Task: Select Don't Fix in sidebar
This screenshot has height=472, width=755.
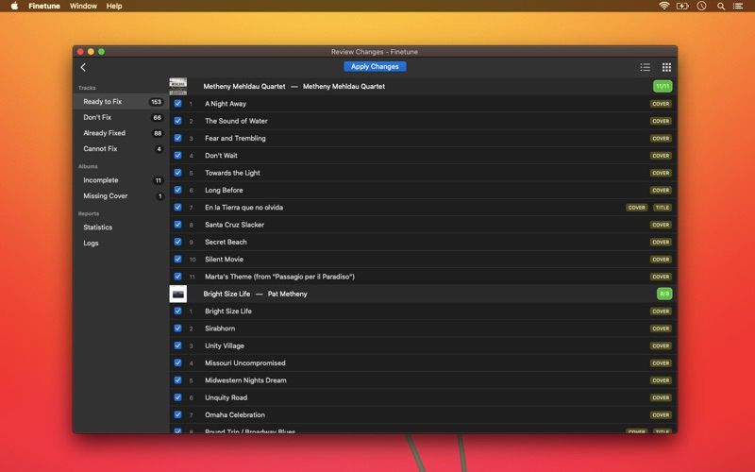Action: 121,117
